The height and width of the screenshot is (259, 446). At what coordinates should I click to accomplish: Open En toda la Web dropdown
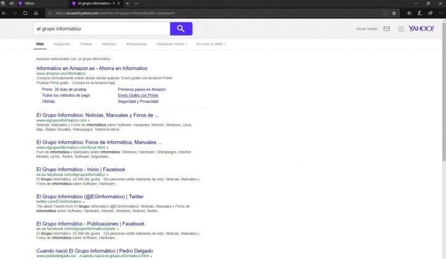pos(211,44)
